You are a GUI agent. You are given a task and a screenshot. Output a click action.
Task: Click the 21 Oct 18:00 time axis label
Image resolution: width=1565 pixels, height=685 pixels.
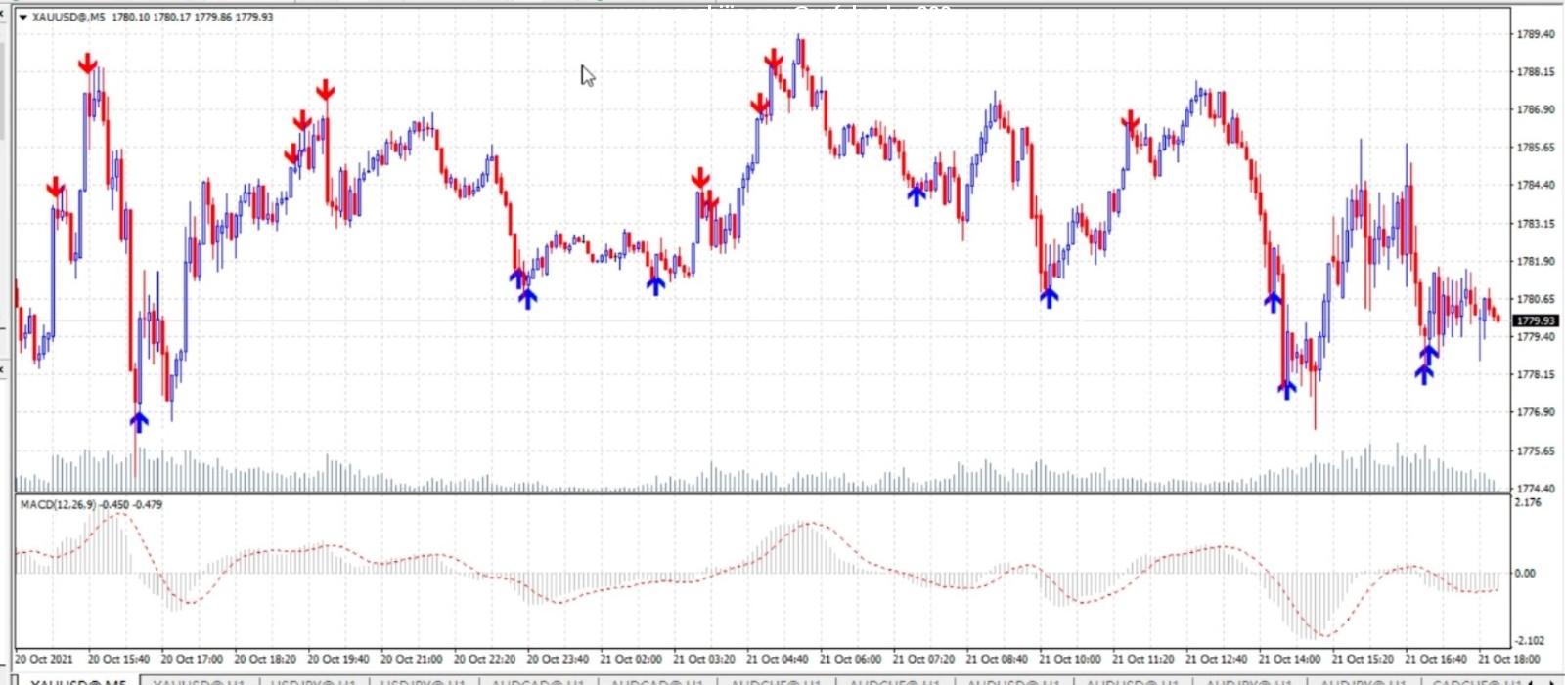(x=1509, y=659)
